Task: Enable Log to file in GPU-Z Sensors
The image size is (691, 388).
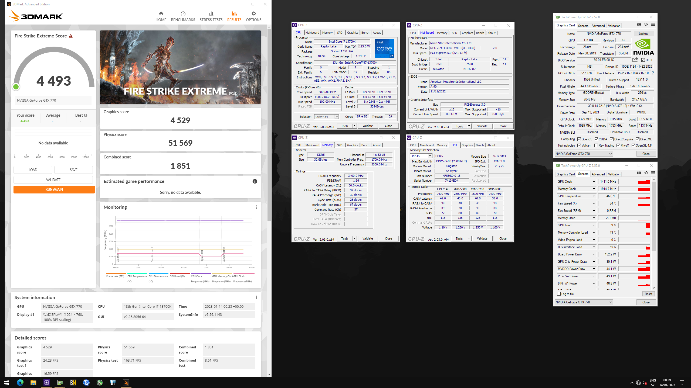Action: point(559,294)
